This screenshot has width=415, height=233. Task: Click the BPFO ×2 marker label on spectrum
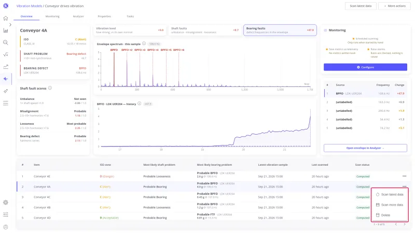(127, 50)
